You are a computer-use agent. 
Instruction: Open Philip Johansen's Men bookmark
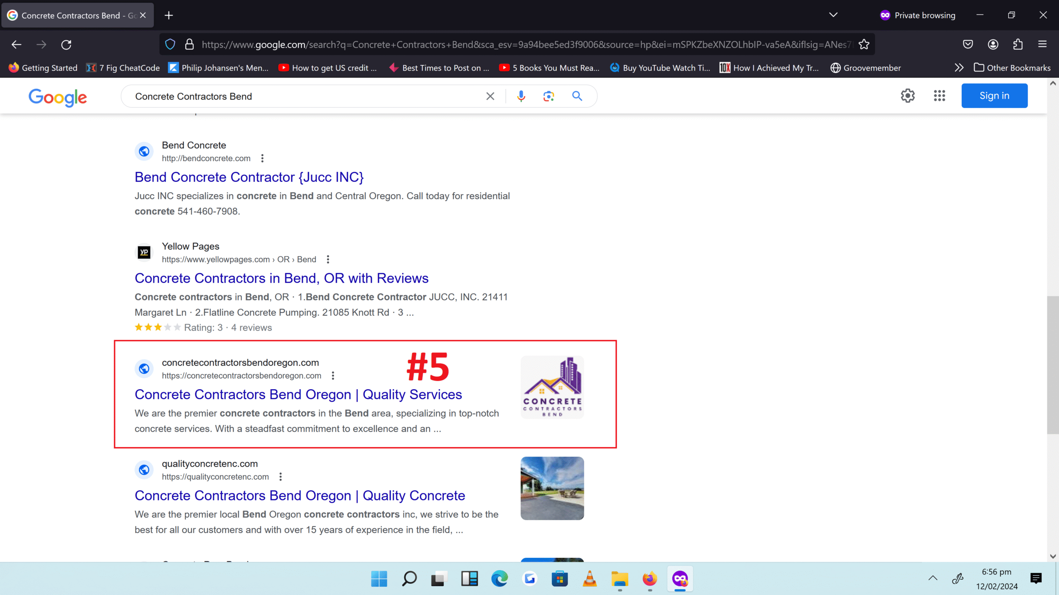218,68
